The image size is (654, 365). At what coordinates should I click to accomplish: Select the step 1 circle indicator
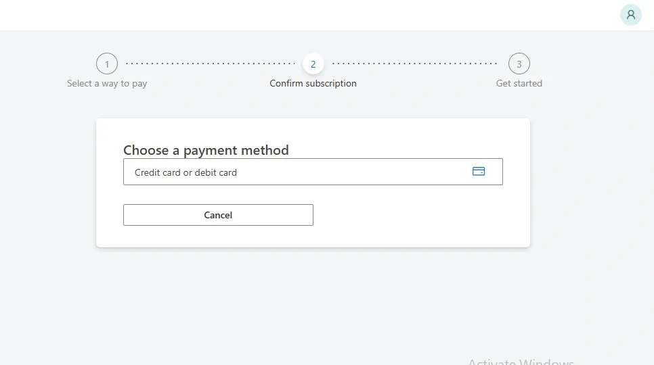[x=107, y=64]
